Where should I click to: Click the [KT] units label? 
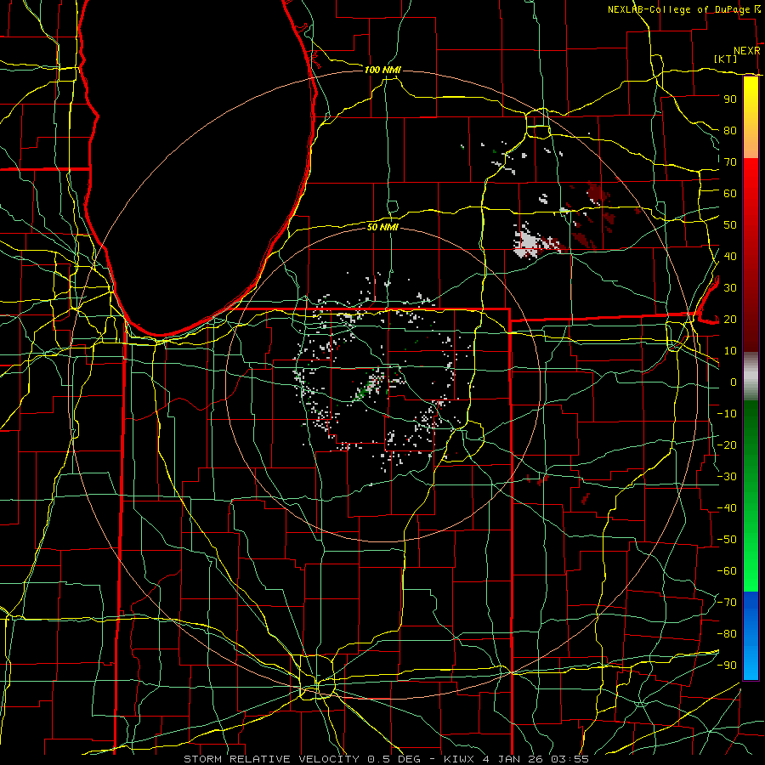(x=726, y=59)
